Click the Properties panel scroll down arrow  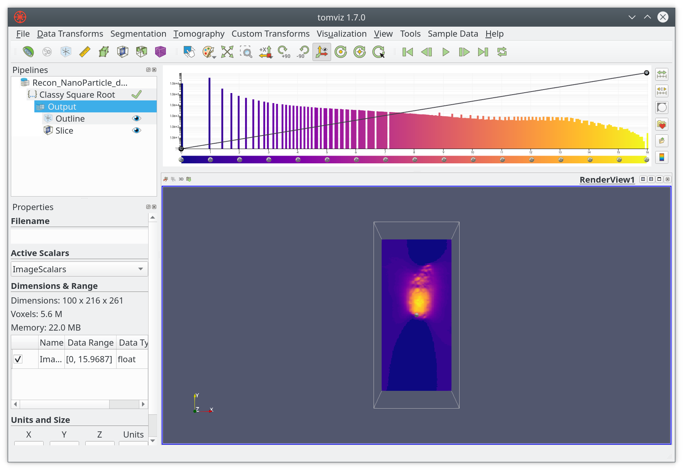pyautogui.click(x=153, y=441)
